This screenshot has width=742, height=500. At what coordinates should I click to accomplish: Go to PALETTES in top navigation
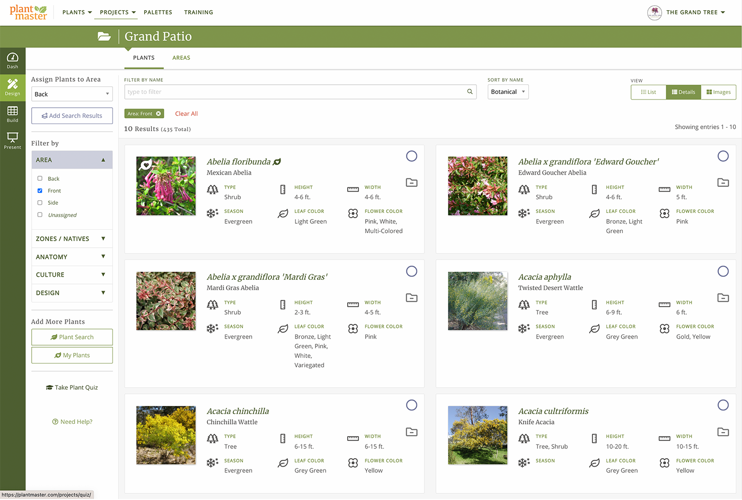(x=158, y=12)
